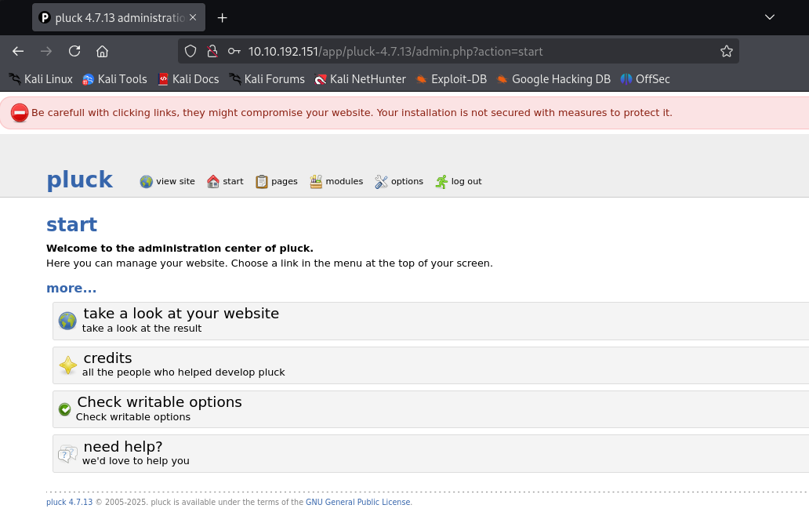Image resolution: width=809 pixels, height=523 pixels.
Task: Click the red warning stop icon
Action: point(20,113)
